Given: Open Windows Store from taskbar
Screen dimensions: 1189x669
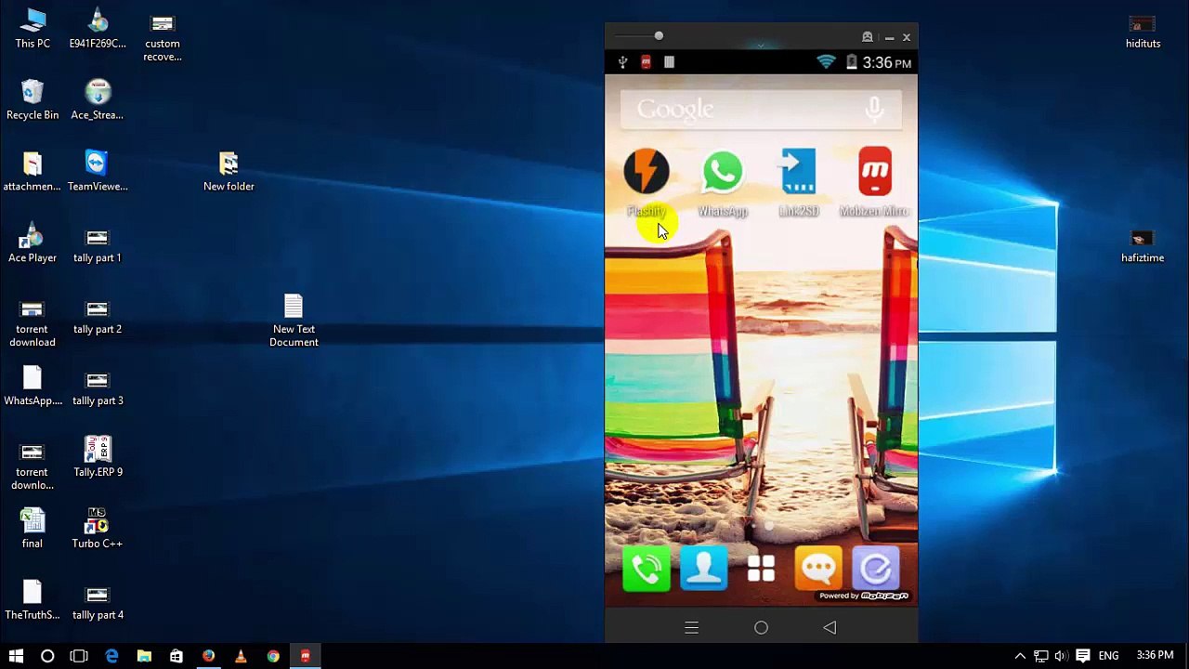Looking at the screenshot, I should coord(176,656).
